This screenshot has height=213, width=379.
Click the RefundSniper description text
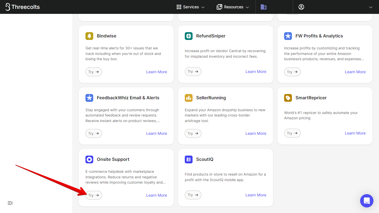(225, 54)
